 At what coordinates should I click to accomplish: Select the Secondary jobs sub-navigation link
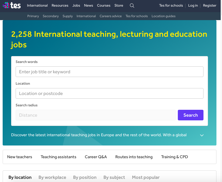click(51, 16)
